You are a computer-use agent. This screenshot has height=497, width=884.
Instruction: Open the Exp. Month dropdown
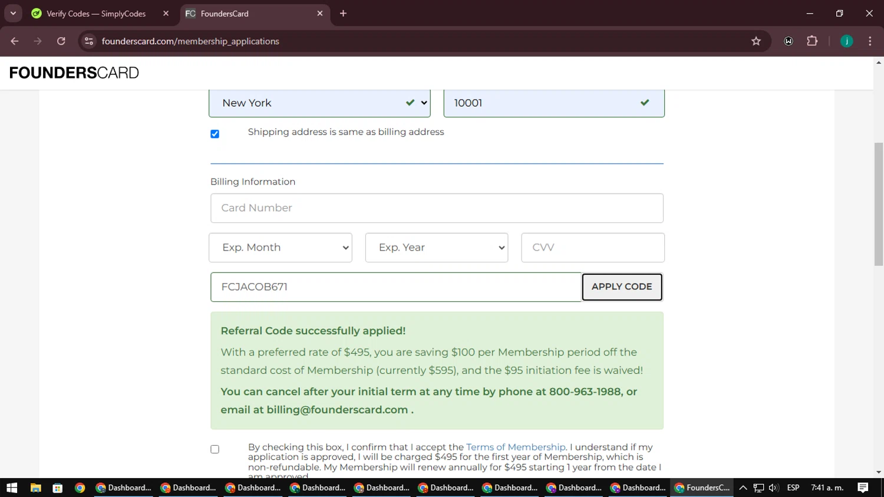[281, 248]
